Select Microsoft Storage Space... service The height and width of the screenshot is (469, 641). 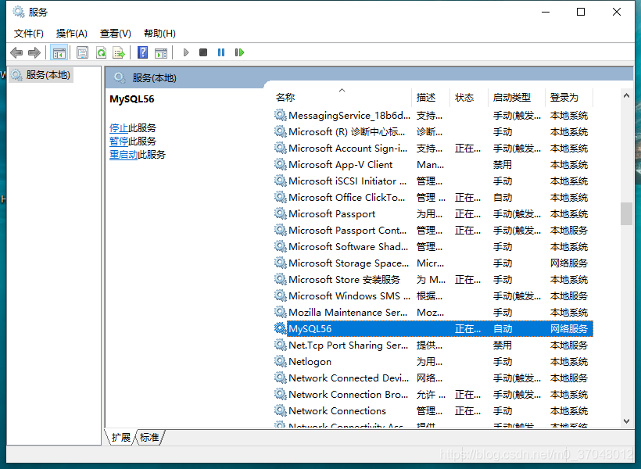[x=433, y=263]
